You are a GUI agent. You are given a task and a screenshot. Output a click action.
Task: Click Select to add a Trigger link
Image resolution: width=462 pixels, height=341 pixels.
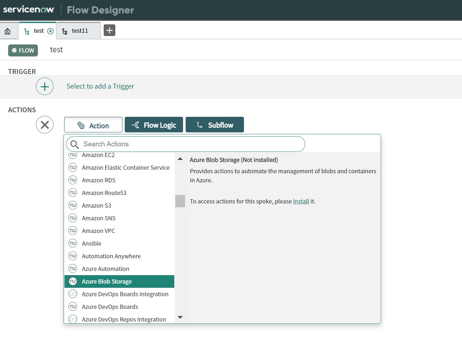100,86
